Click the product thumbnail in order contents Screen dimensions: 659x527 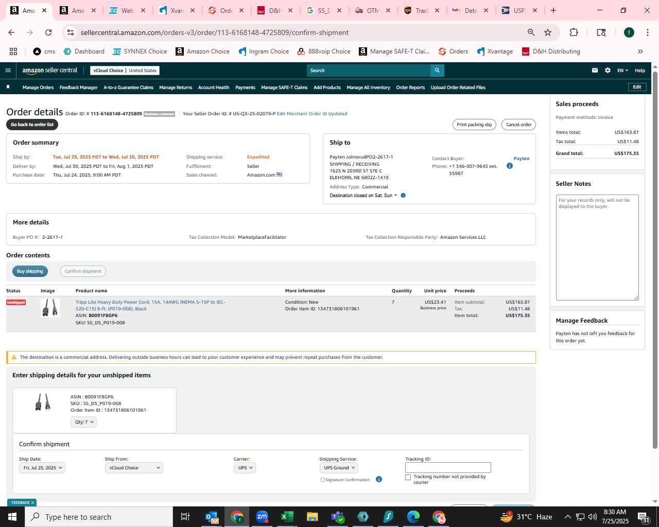point(50,308)
